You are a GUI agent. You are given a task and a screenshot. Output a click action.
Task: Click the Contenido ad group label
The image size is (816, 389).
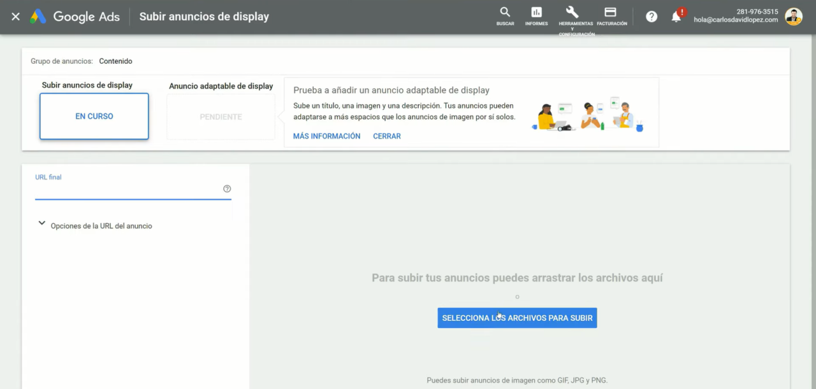(x=115, y=61)
